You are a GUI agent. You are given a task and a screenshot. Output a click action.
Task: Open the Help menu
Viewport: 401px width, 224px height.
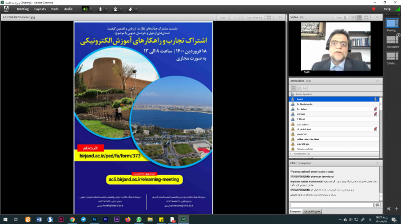coord(387,9)
